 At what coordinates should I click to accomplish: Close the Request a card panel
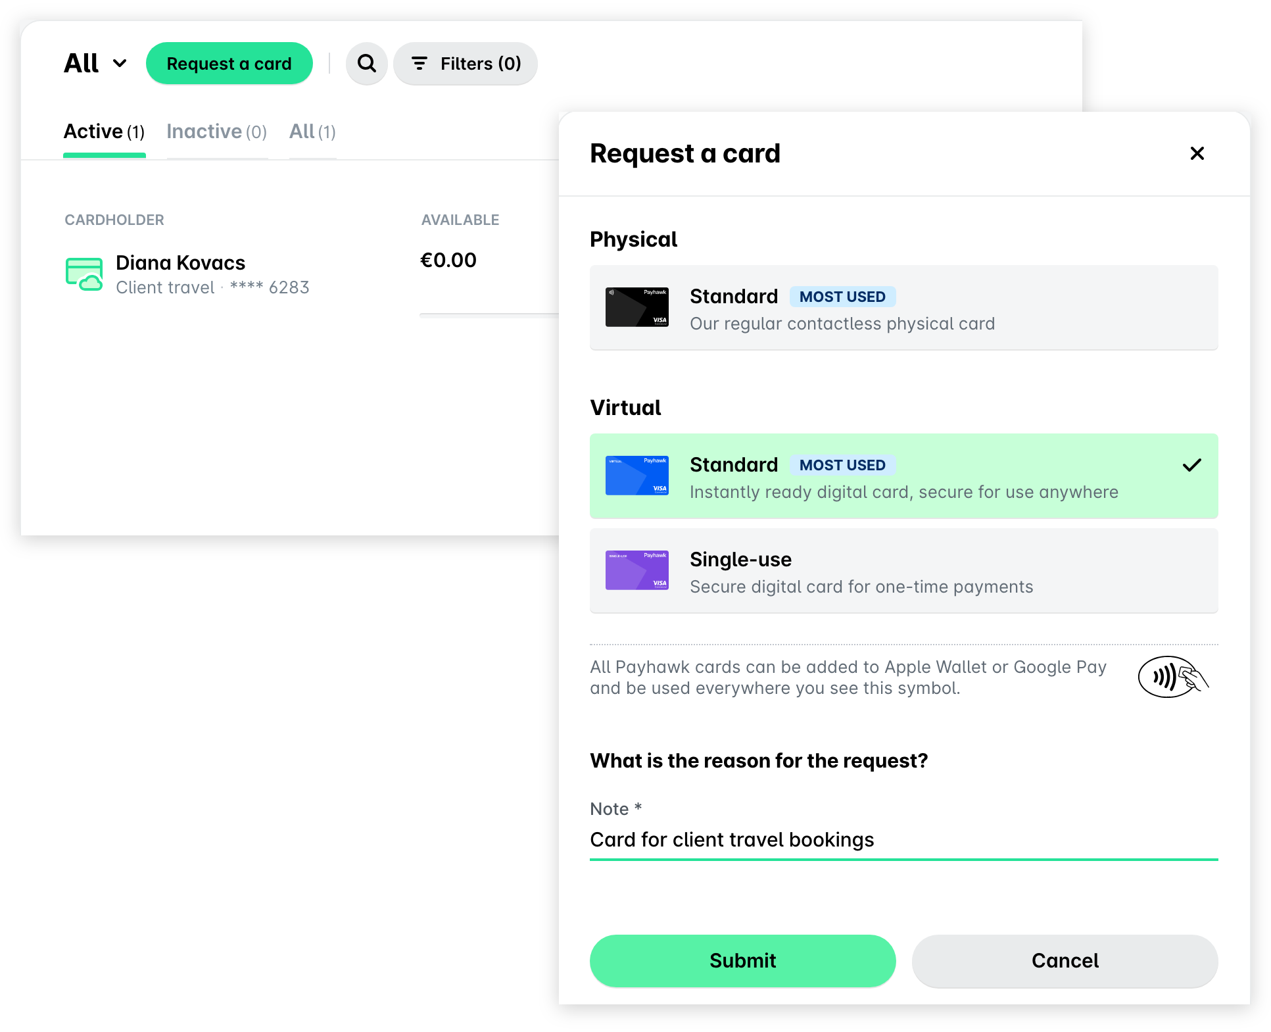pyautogui.click(x=1197, y=153)
